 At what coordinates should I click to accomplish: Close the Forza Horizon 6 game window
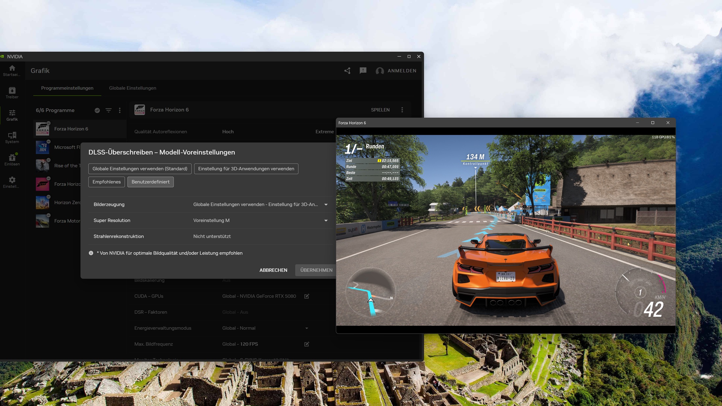coord(668,123)
